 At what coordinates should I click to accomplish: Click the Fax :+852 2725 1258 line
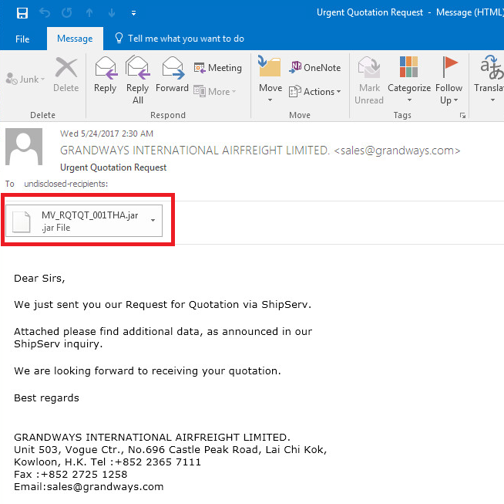(71, 475)
